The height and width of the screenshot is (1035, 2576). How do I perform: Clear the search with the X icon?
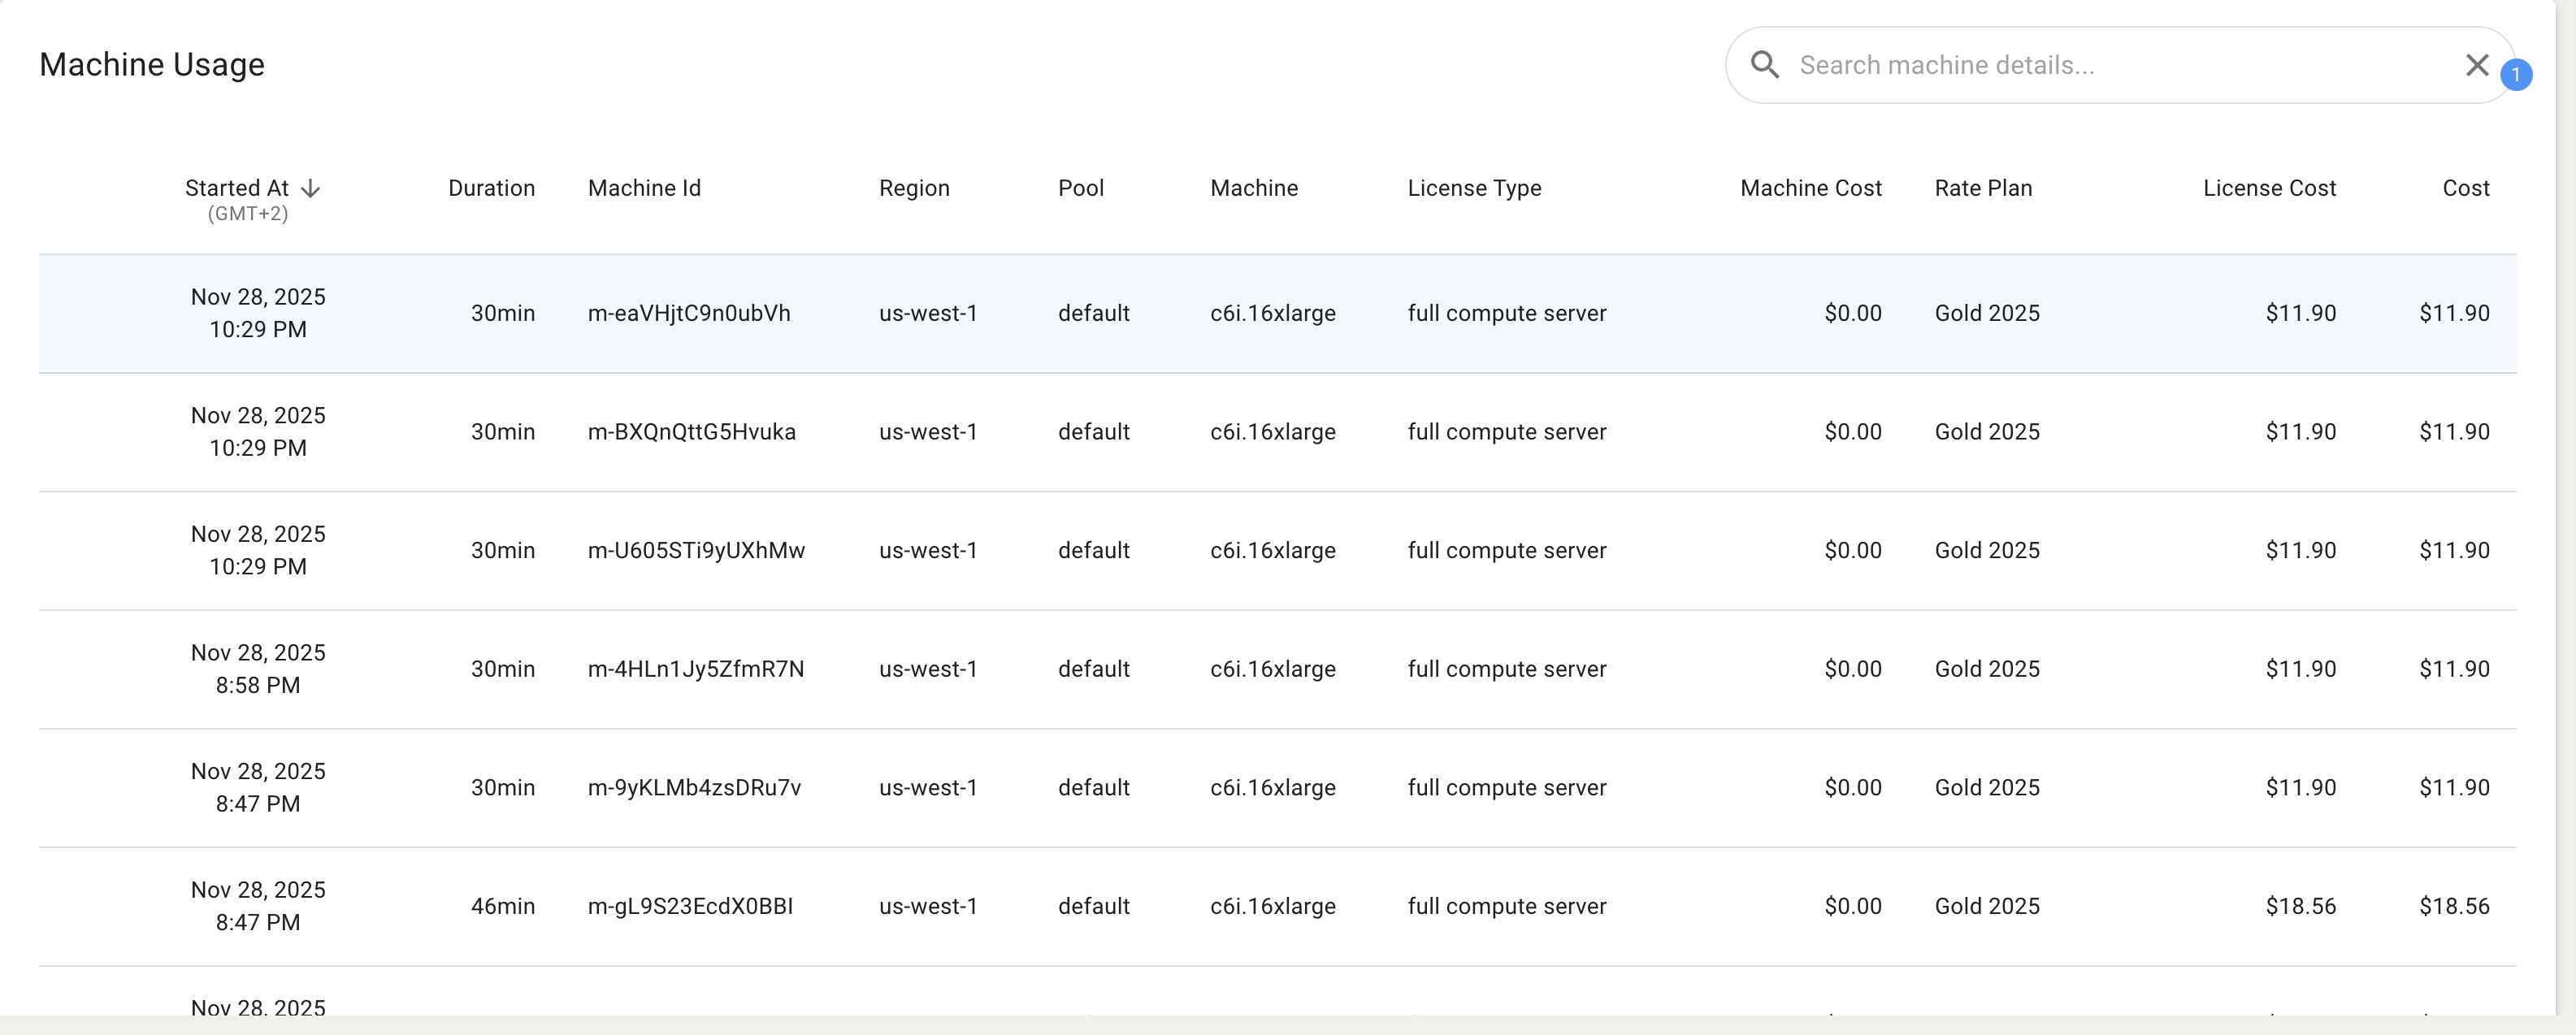pyautogui.click(x=2477, y=65)
